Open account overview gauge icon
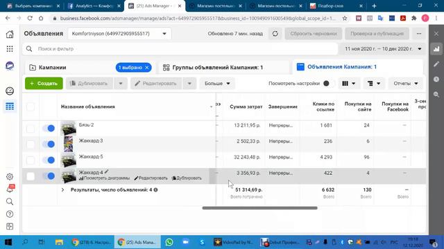 pyautogui.click(x=10, y=91)
